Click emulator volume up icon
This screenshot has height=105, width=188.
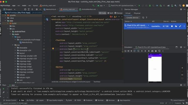pyautogui.click(x=128, y=51)
